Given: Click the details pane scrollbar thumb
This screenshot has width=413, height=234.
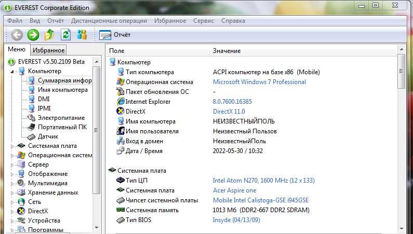Looking at the screenshot, I should pos(402,71).
